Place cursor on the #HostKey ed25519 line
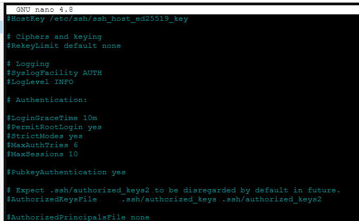The height and width of the screenshot is (221, 359). 97,19
